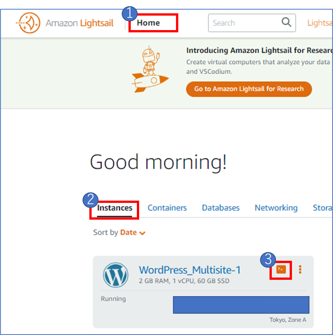Switch to the Networking tab
This screenshot has height=335, width=333.
276,208
